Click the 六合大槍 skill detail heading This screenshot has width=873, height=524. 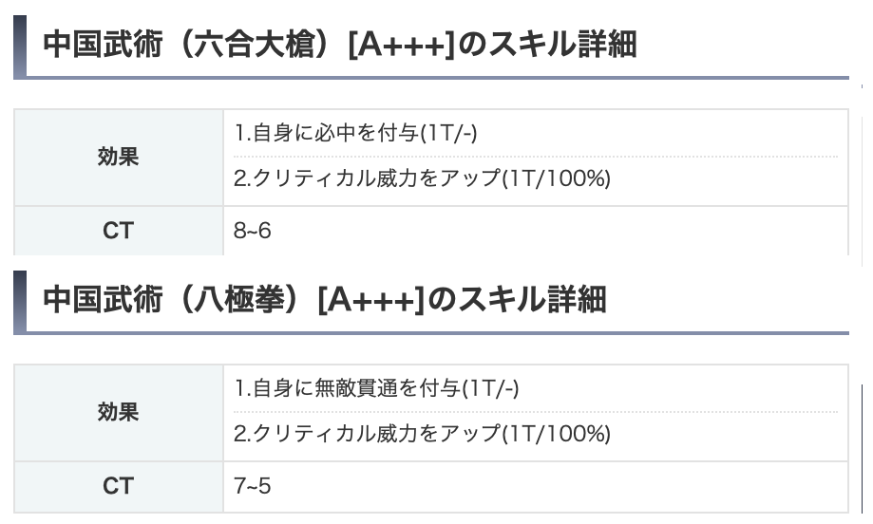(x=340, y=45)
